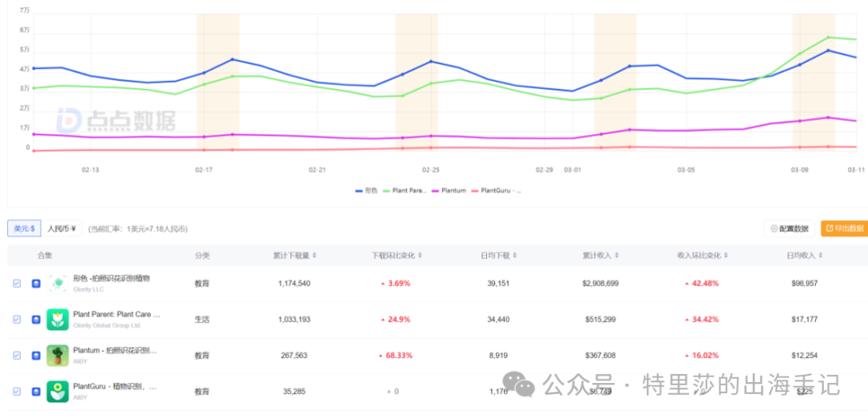Image resolution: width=868 pixels, height=419 pixels.
Task: Uncheck the 形色 row checkbox
Action: pyautogui.click(x=17, y=283)
